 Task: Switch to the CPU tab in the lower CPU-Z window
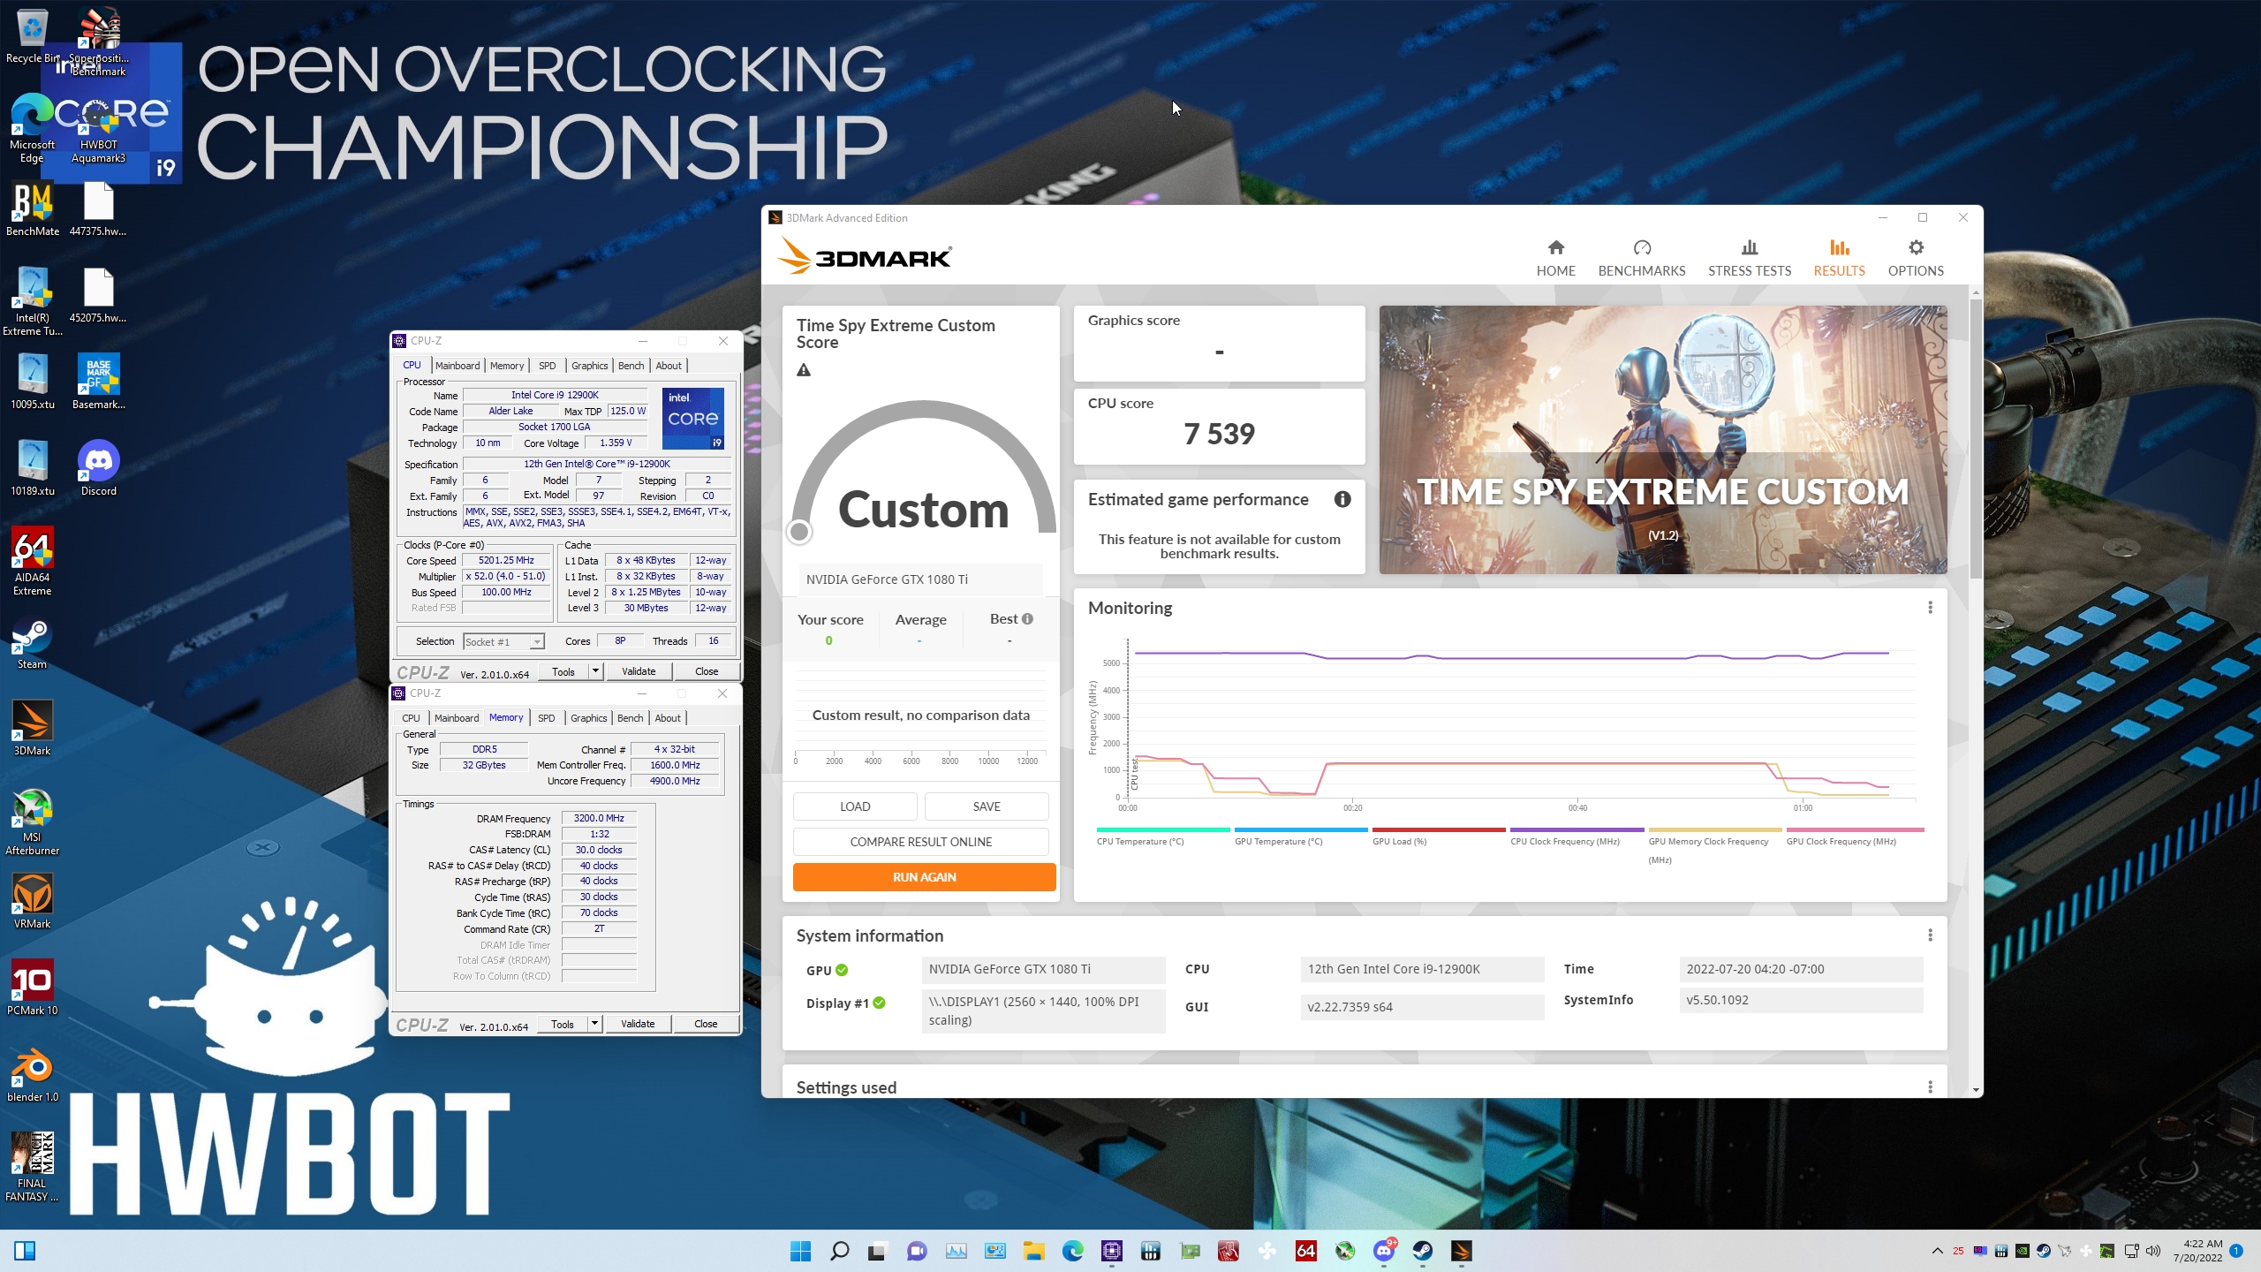coord(411,718)
